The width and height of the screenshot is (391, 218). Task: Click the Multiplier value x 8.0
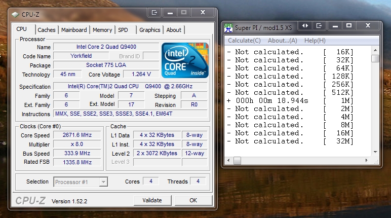(x=77, y=144)
